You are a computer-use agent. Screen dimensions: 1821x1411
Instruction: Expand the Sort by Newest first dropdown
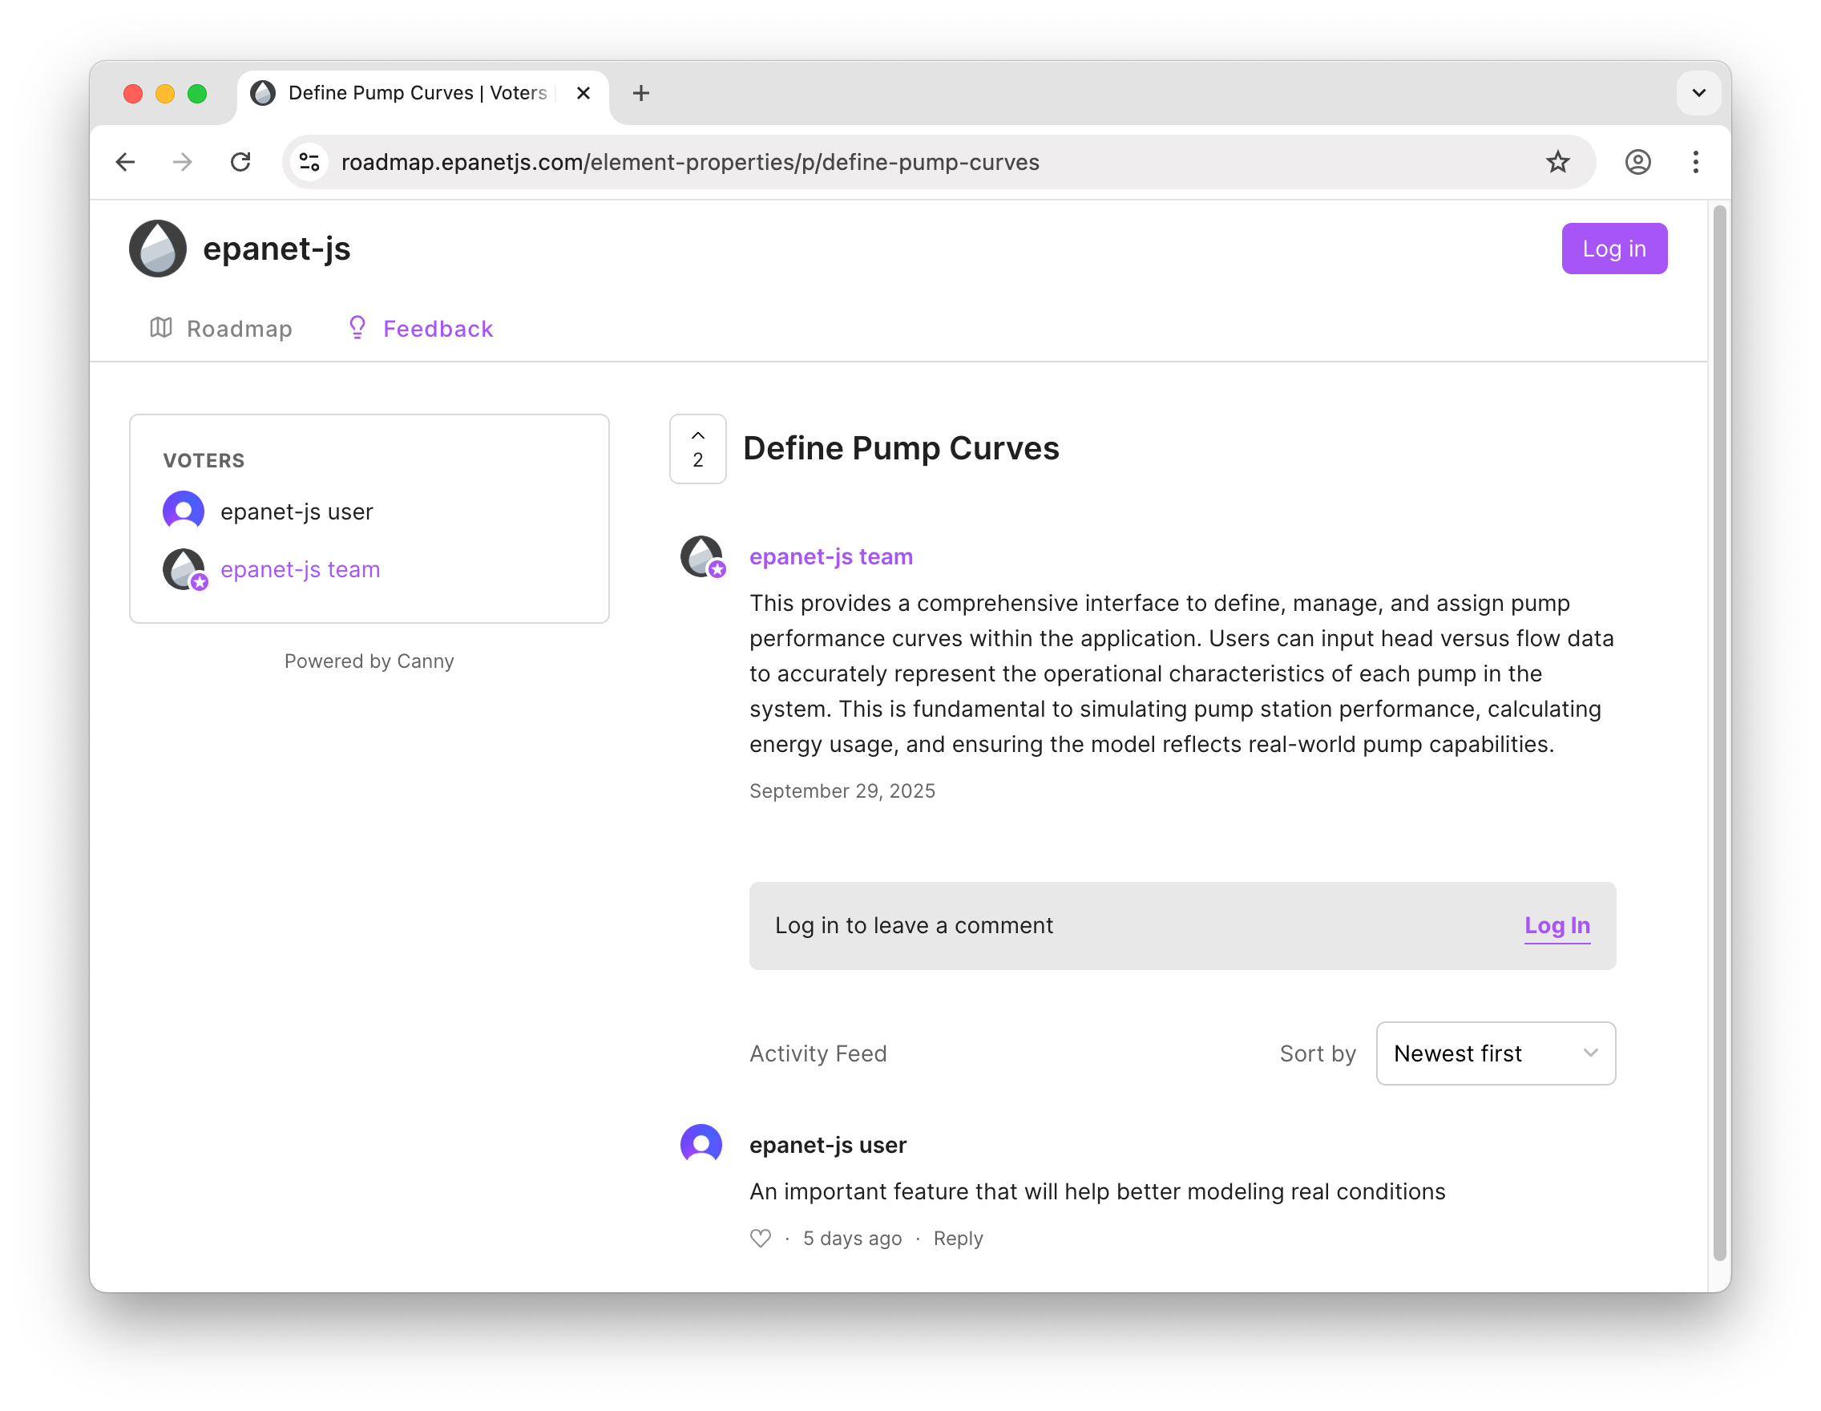click(1495, 1053)
